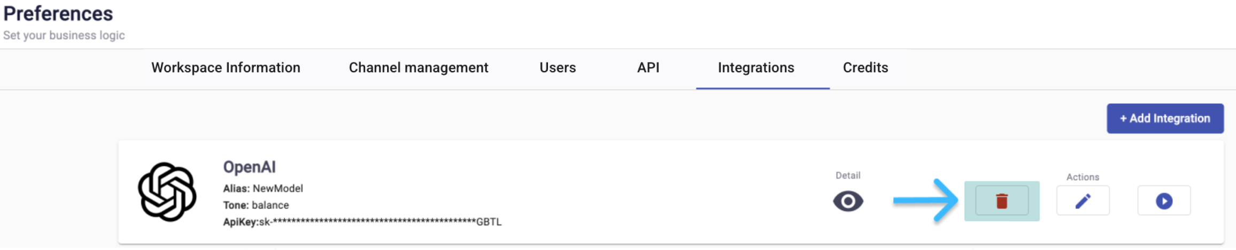Click the OpenAI knot logo
Viewport: 1236px width, 250px height.
(167, 192)
